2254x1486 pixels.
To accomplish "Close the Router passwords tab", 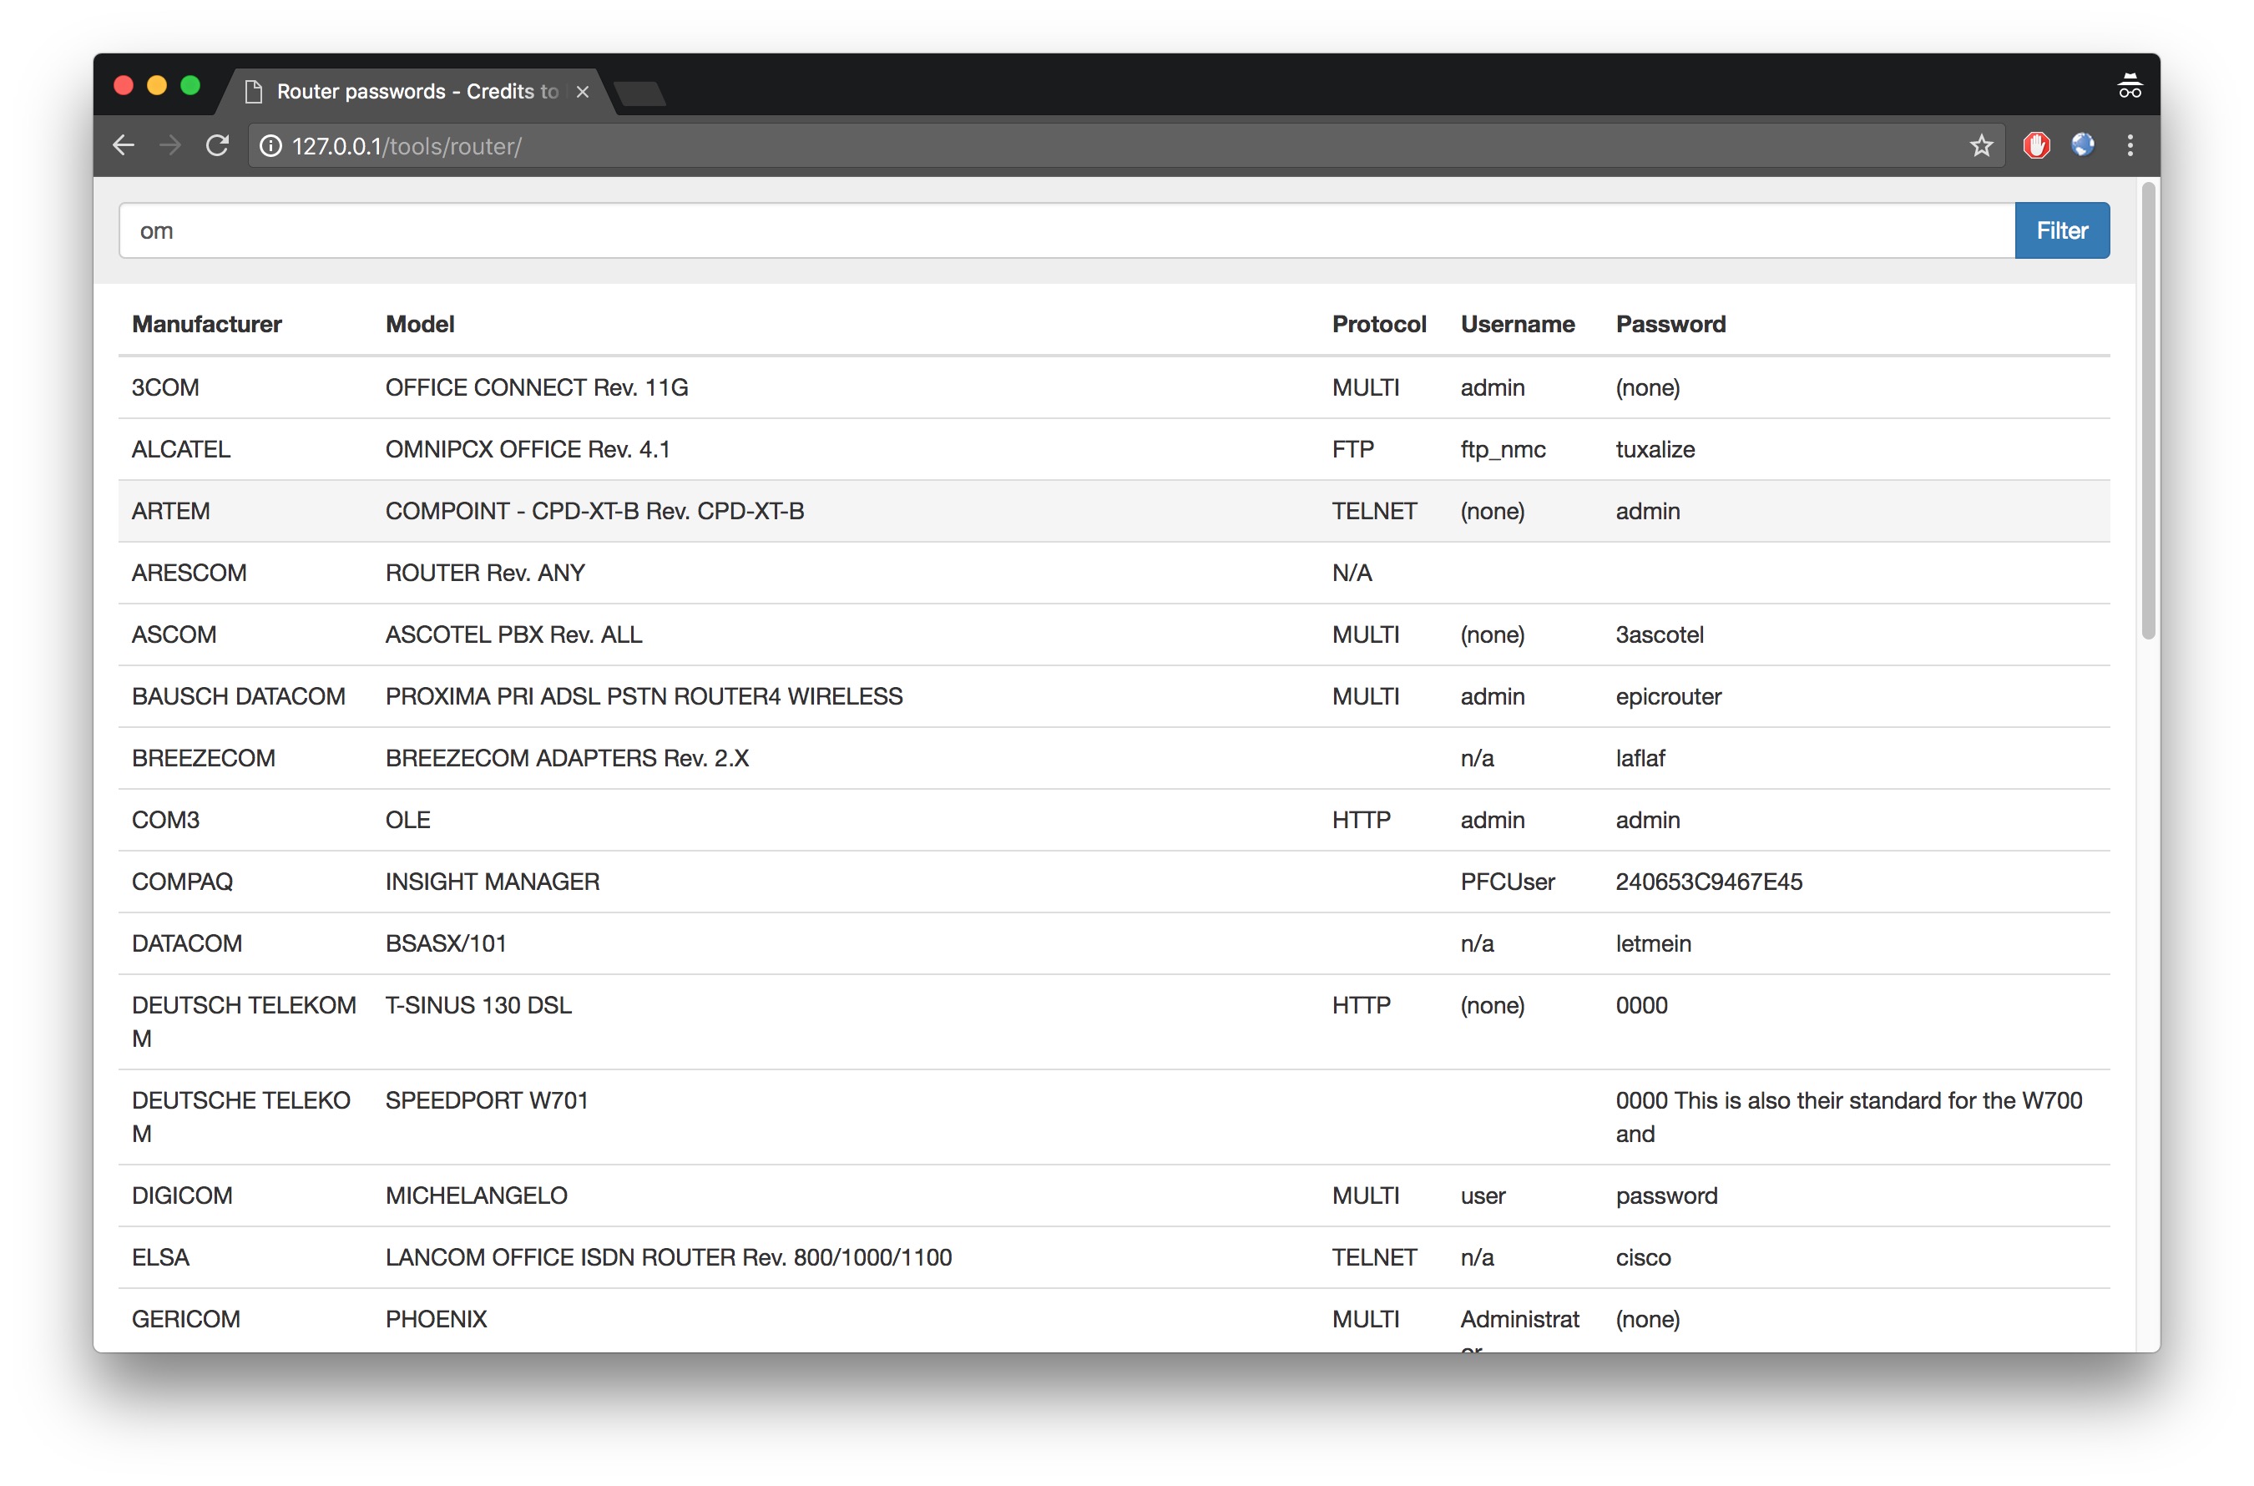I will click(583, 92).
